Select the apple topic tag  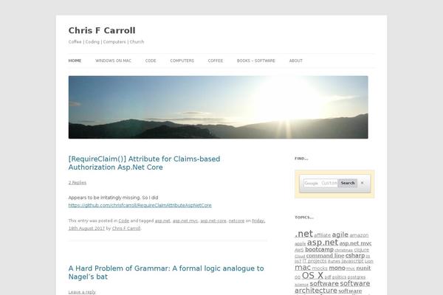pyautogui.click(x=300, y=243)
